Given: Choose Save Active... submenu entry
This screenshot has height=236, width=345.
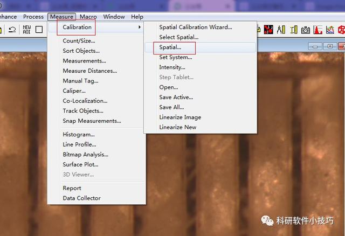Looking at the screenshot, I should 200,97.
